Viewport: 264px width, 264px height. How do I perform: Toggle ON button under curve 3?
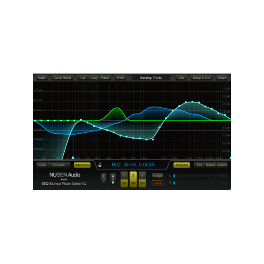pos(142,183)
